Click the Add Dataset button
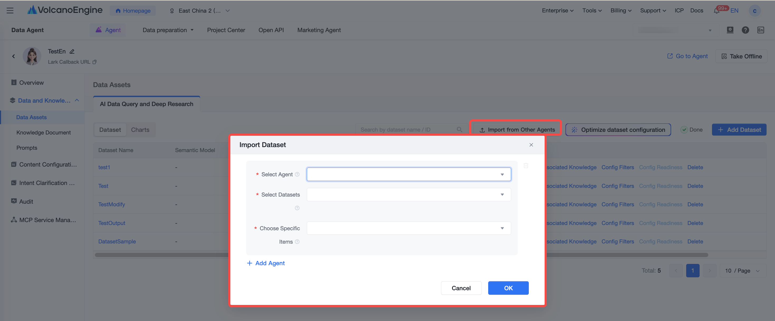 pyautogui.click(x=739, y=130)
